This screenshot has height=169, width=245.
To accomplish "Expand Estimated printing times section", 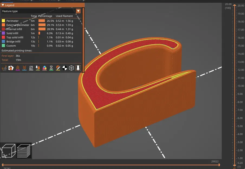I will point(16,50).
